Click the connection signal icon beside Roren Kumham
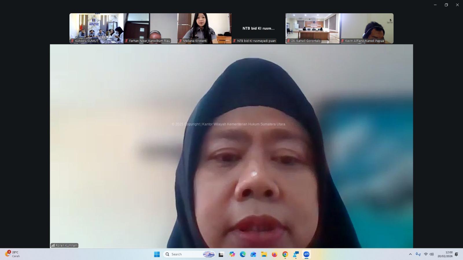Screen dimensions: 463x260 tap(53, 246)
